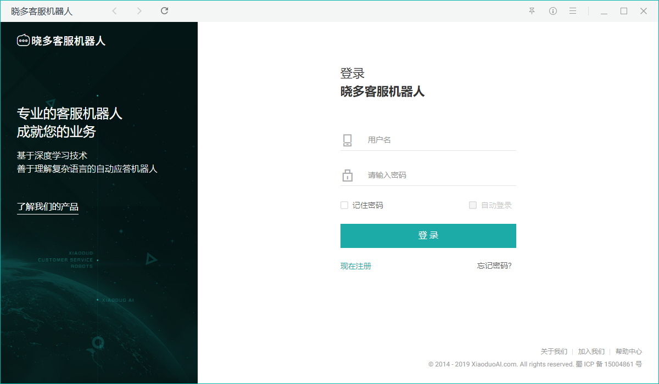
Task: Click the 晓多 robot logo icon
Action: point(23,39)
